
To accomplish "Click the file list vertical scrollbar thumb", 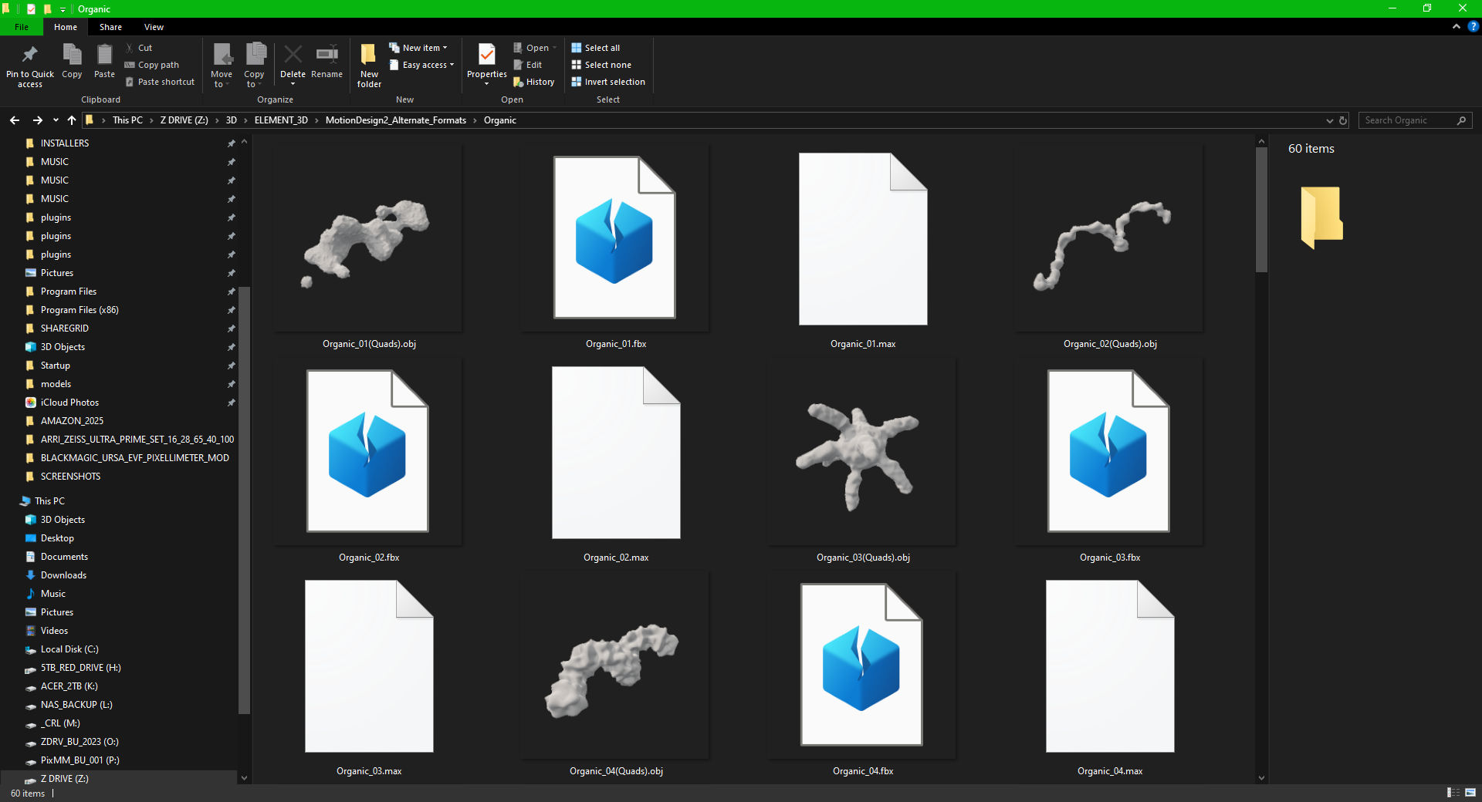I will pyautogui.click(x=1261, y=208).
